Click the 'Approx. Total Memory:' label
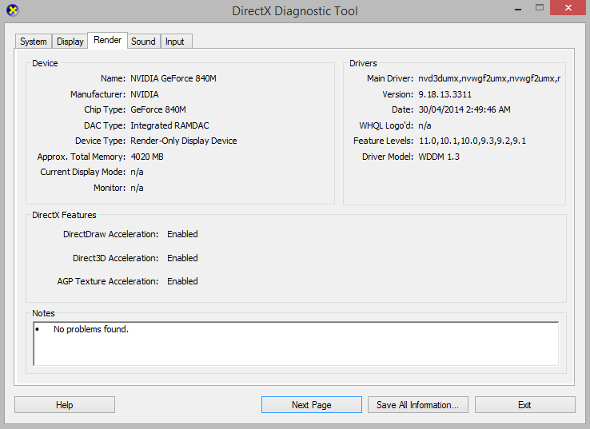Image resolution: width=590 pixels, height=429 pixels. click(x=82, y=157)
